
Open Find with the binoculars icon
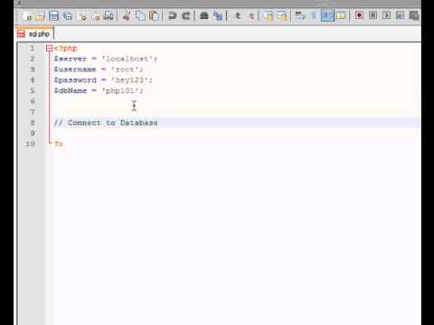coord(204,16)
